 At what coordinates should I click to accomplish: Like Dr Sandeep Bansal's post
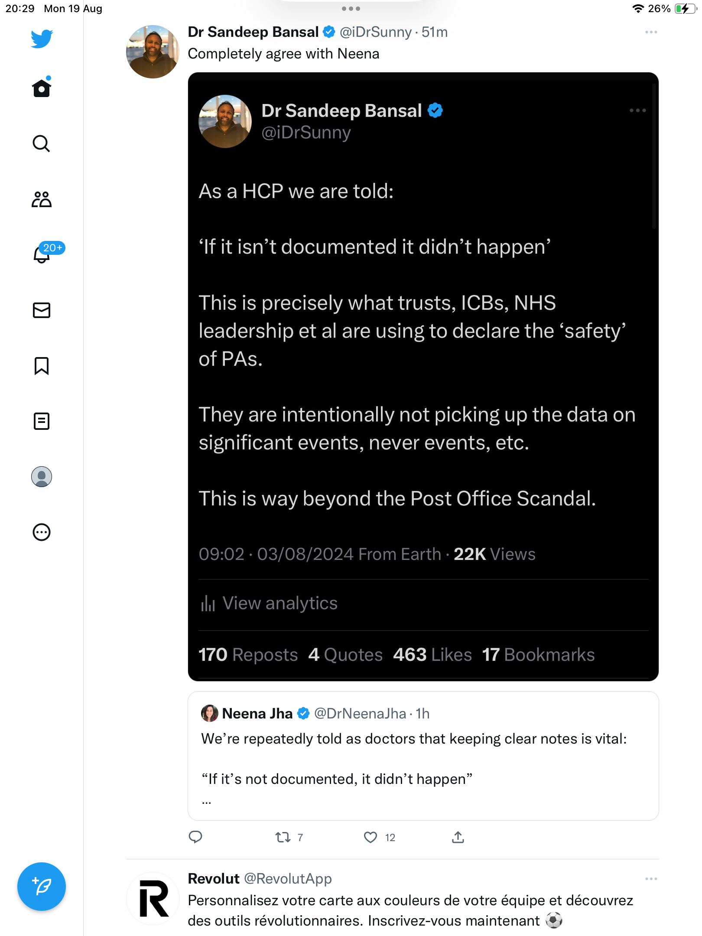pyautogui.click(x=370, y=837)
